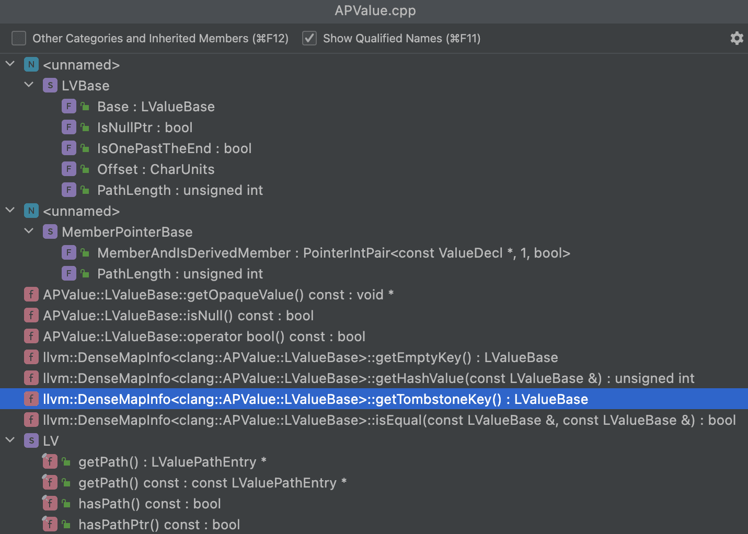Jump to hasPath() const : bool
The height and width of the screenshot is (534, 748).
(x=374, y=503)
